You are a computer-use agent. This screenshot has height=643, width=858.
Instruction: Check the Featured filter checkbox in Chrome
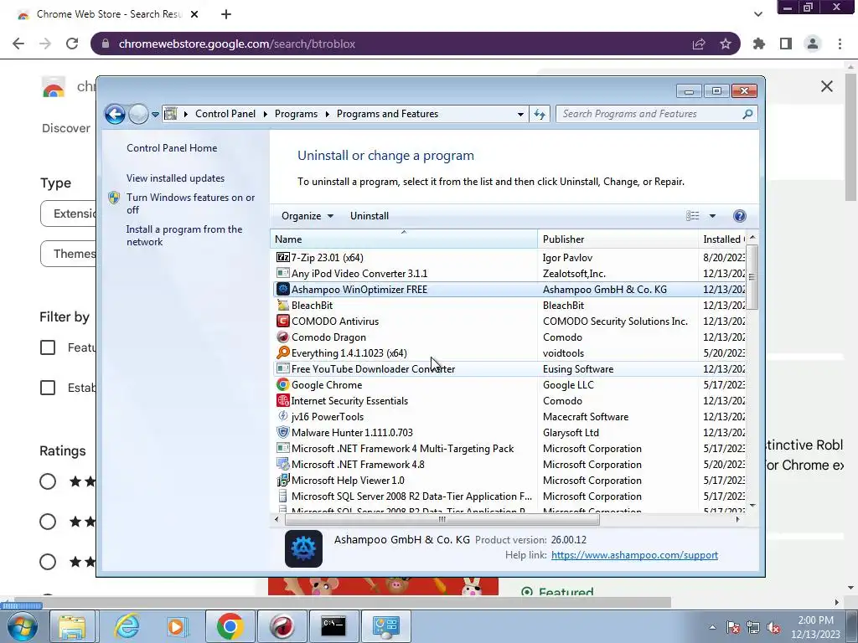pyautogui.click(x=48, y=347)
